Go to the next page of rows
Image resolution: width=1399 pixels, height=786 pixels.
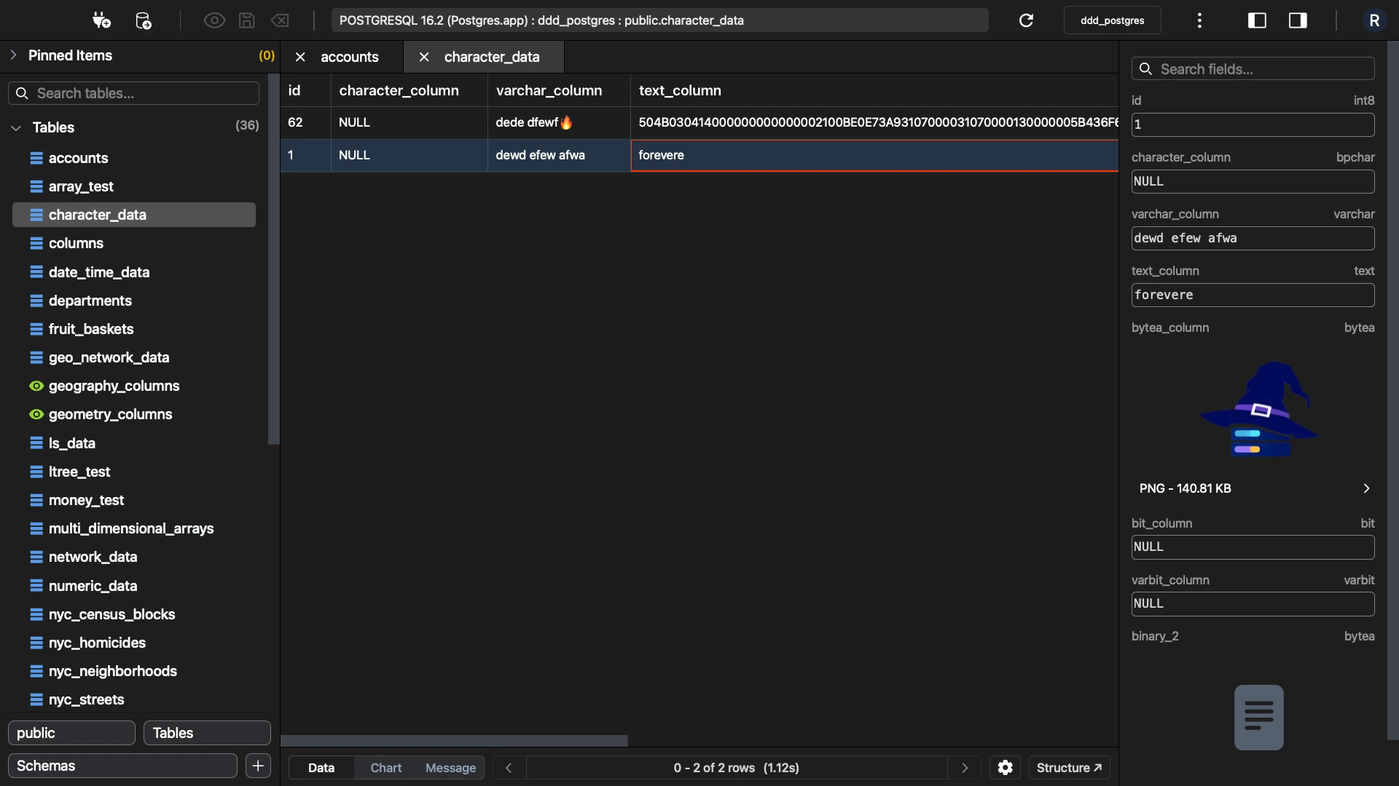[965, 768]
